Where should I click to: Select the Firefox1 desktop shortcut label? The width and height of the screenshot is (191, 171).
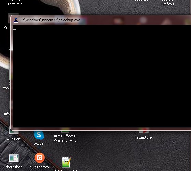[167, 4]
